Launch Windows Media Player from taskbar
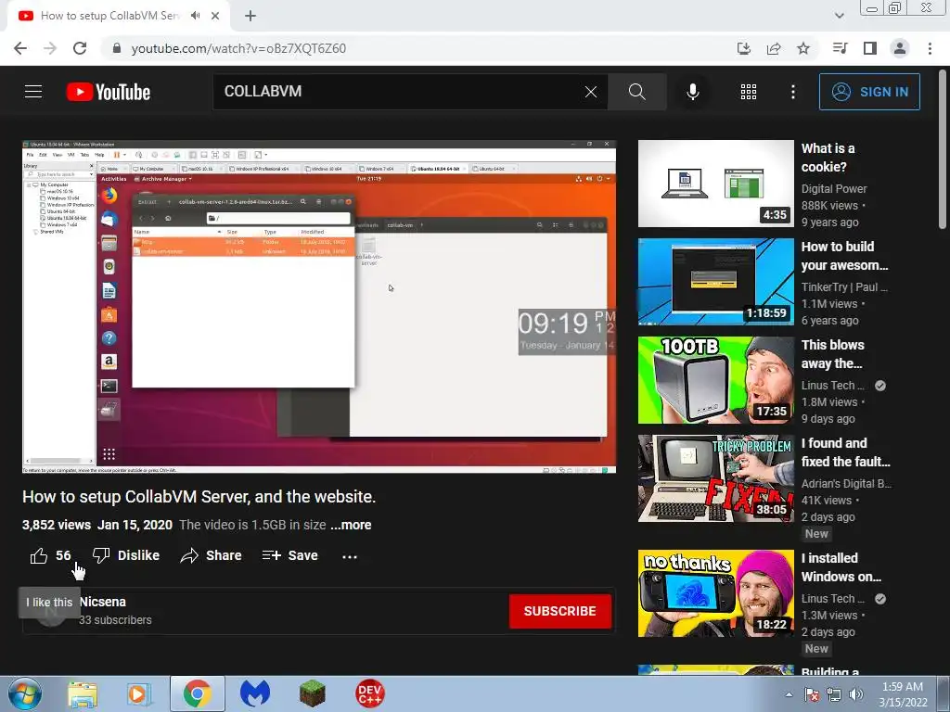Viewport: 950px width, 712px height. point(138,693)
